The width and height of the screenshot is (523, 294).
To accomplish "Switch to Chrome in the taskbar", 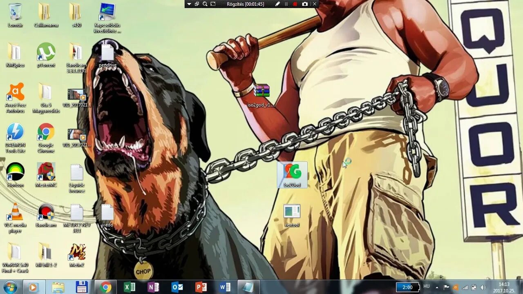I will click(x=106, y=287).
